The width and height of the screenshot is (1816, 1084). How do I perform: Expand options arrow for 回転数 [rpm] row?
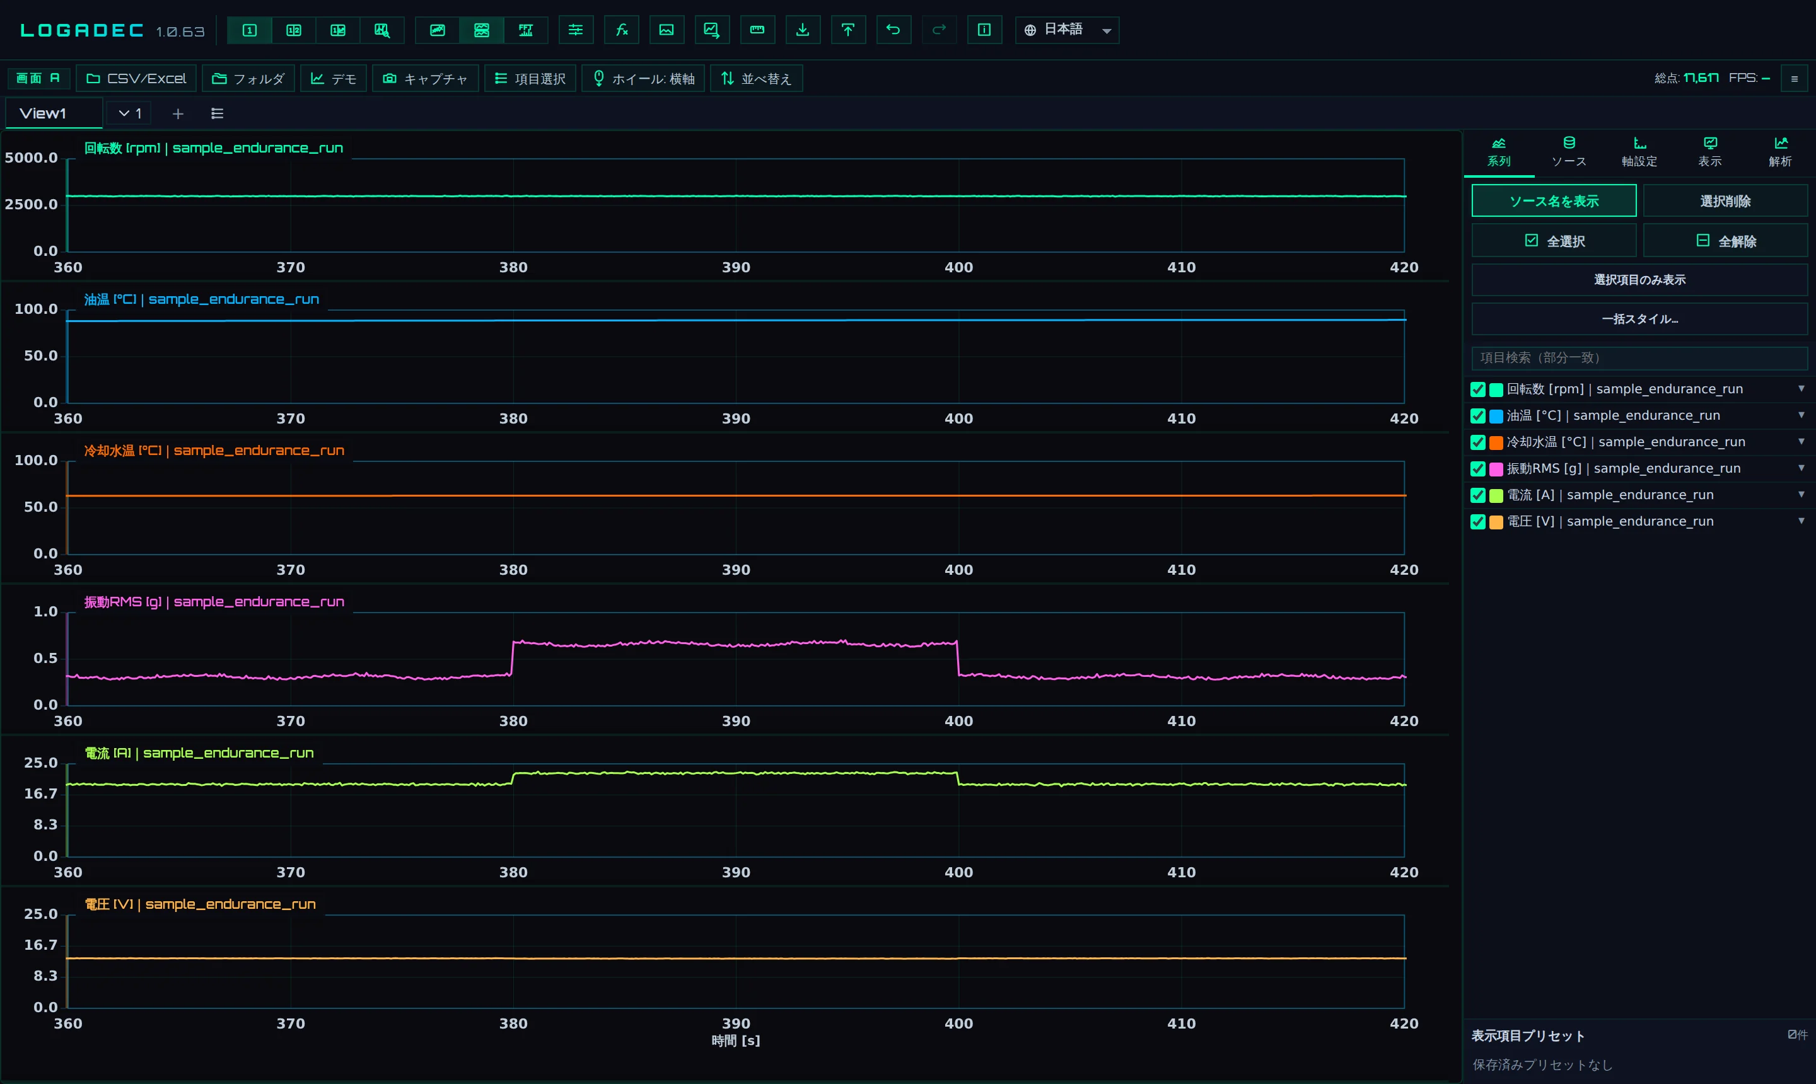coord(1801,389)
